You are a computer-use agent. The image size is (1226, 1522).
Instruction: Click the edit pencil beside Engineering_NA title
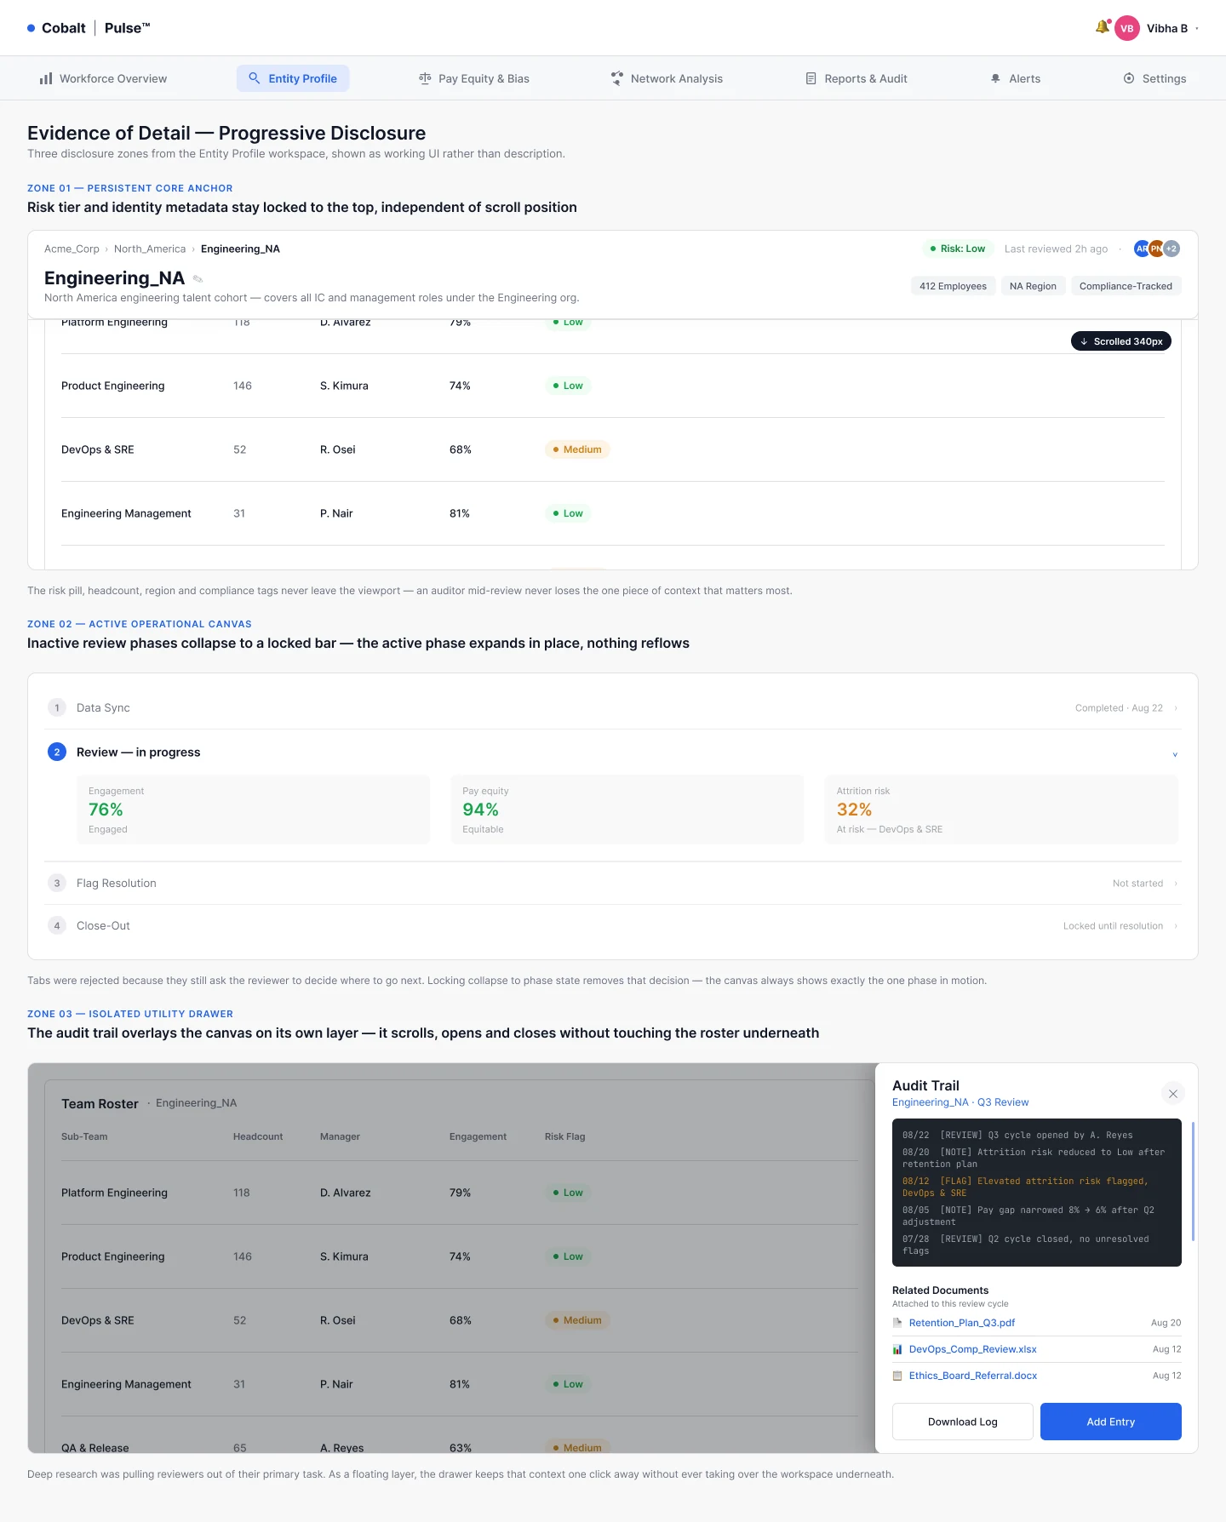tap(198, 279)
